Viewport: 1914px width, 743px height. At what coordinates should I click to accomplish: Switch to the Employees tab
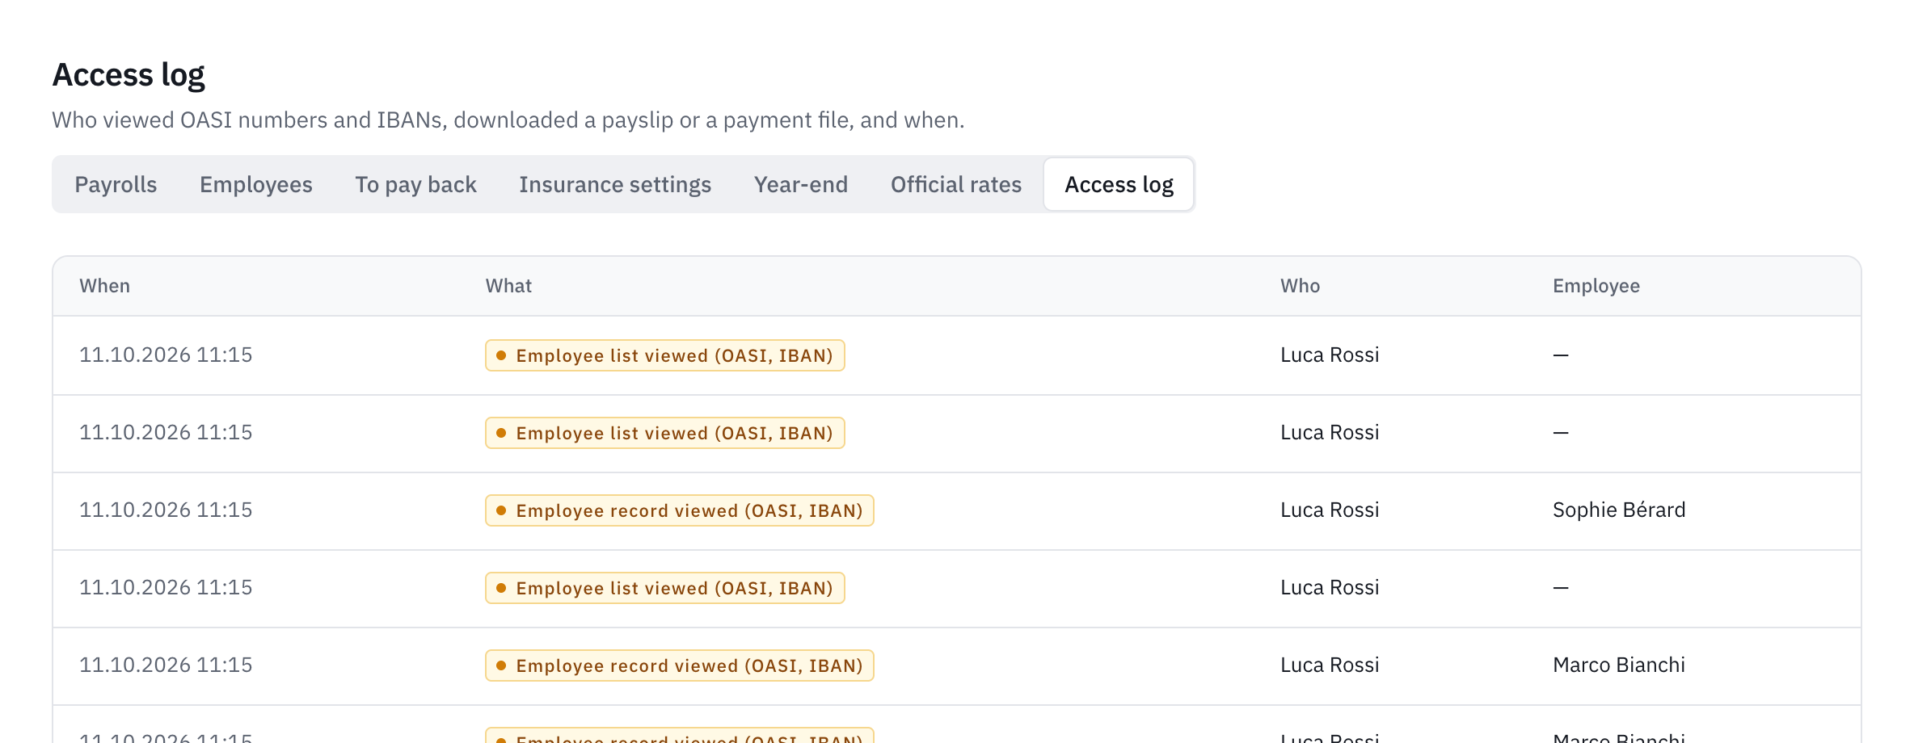(256, 185)
